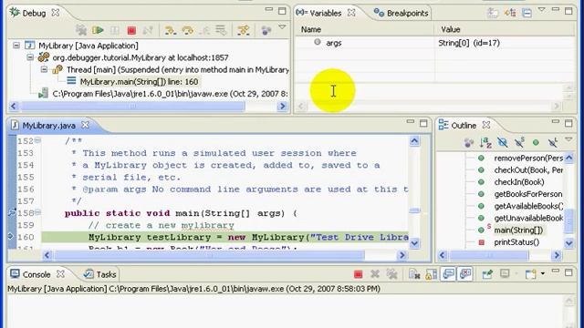Fold the Javadoc comment at line 152
This screenshot has width=584, height=328.
coord(37,140)
